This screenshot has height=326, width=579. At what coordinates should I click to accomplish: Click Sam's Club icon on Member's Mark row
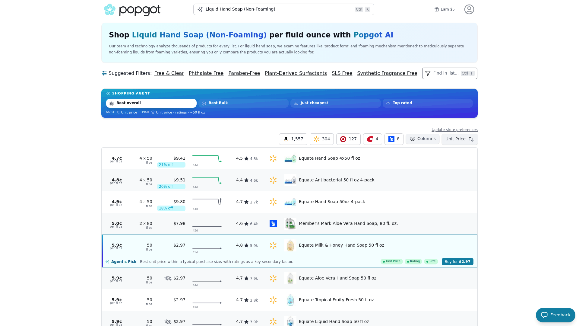[273, 224]
